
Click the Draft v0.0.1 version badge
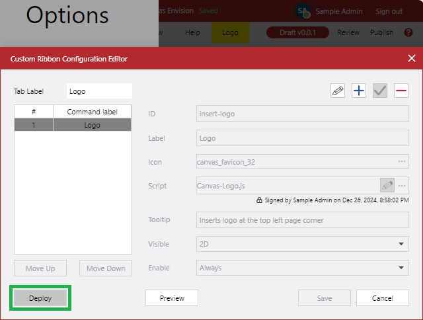[x=297, y=32]
